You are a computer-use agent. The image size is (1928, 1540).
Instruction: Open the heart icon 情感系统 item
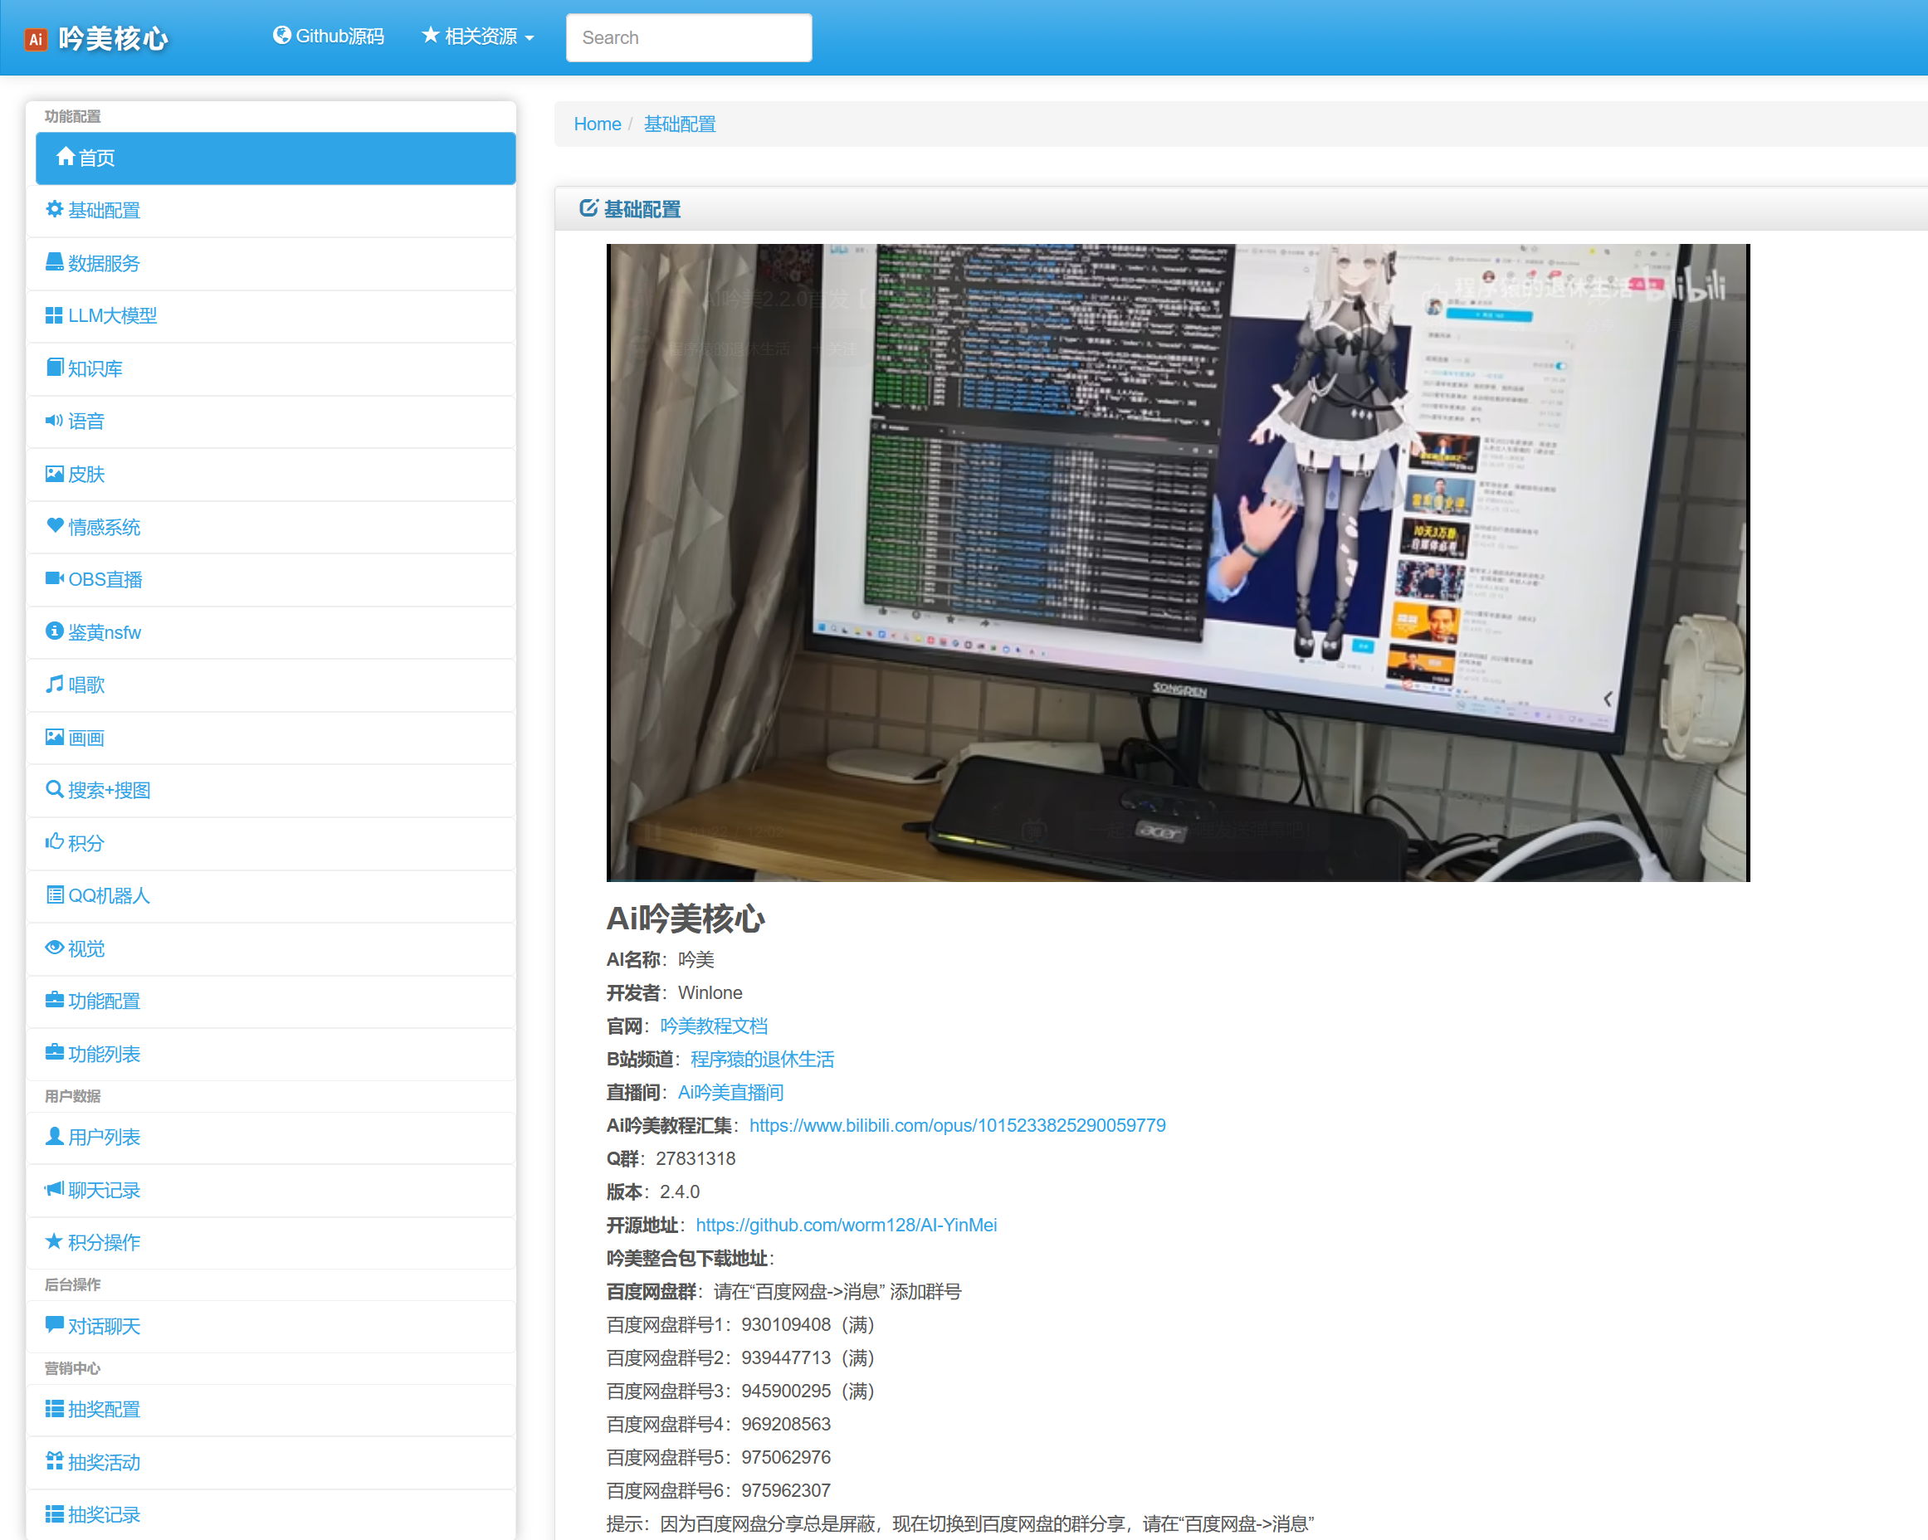(x=55, y=525)
